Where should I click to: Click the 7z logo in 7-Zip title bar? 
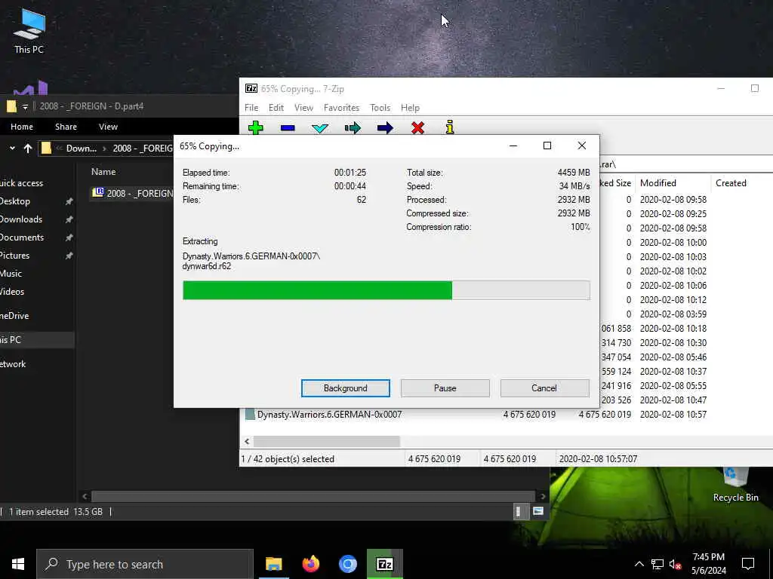pos(251,89)
